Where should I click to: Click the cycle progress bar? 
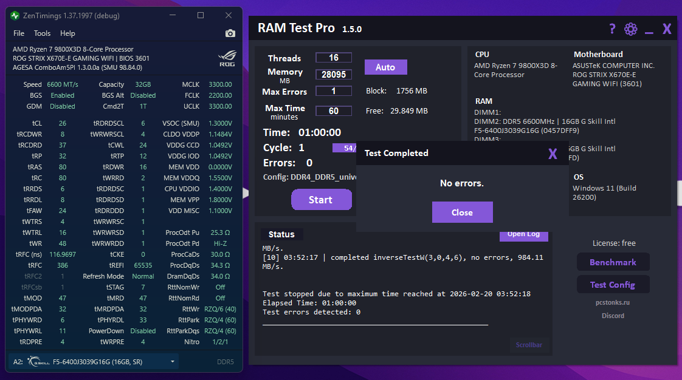(x=344, y=148)
